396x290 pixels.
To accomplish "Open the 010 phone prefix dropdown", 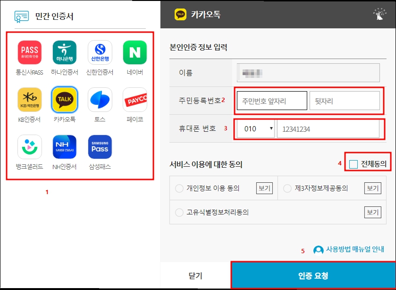I will pyautogui.click(x=255, y=129).
